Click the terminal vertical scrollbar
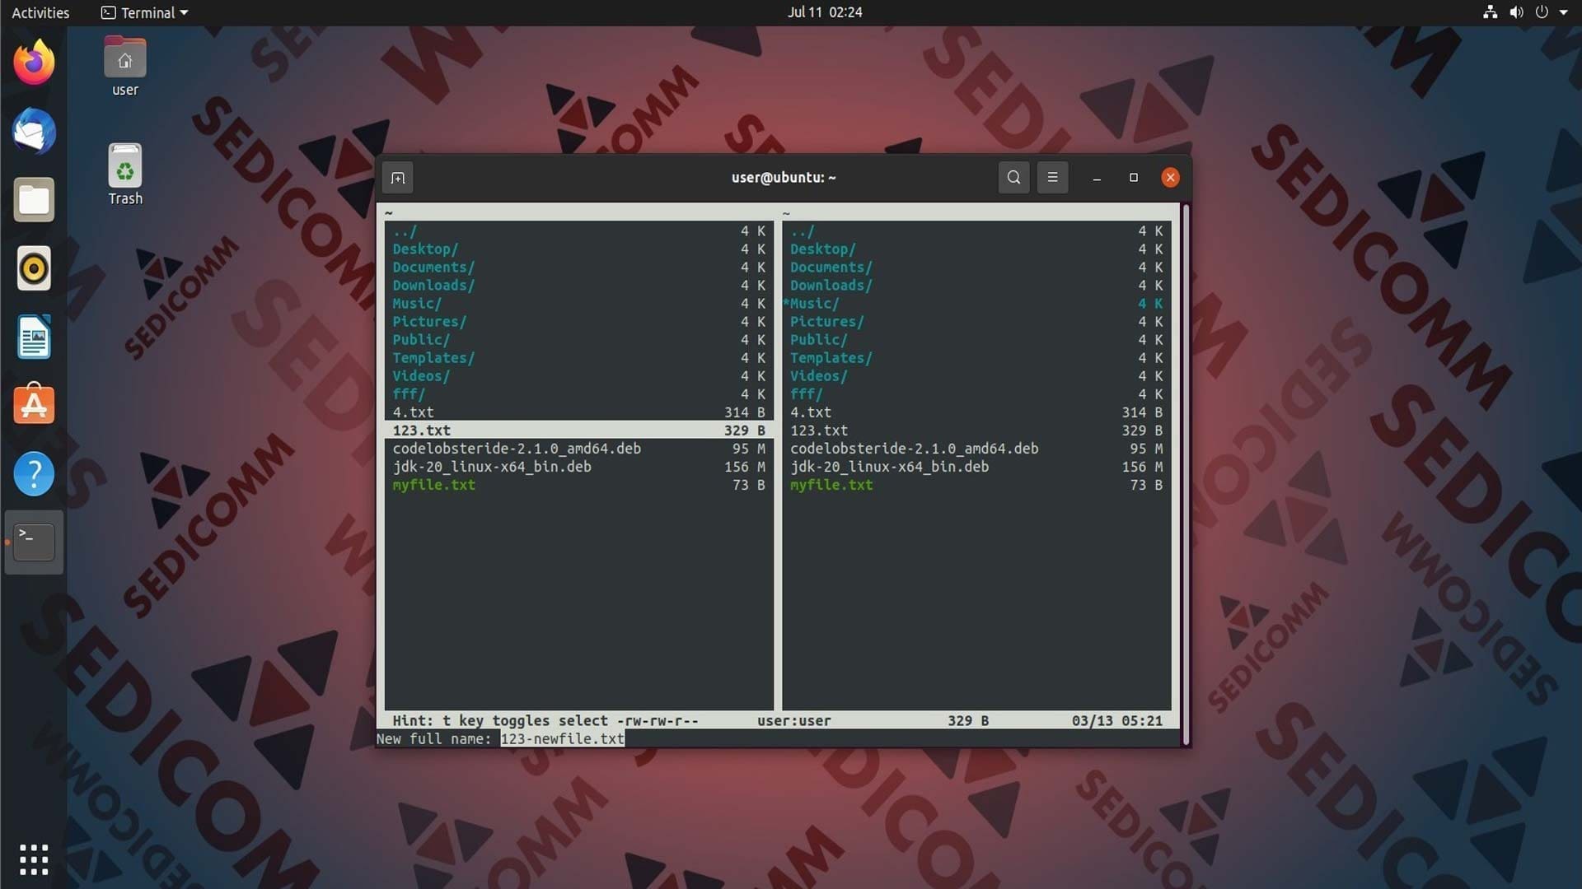The width and height of the screenshot is (1582, 889). (1186, 475)
